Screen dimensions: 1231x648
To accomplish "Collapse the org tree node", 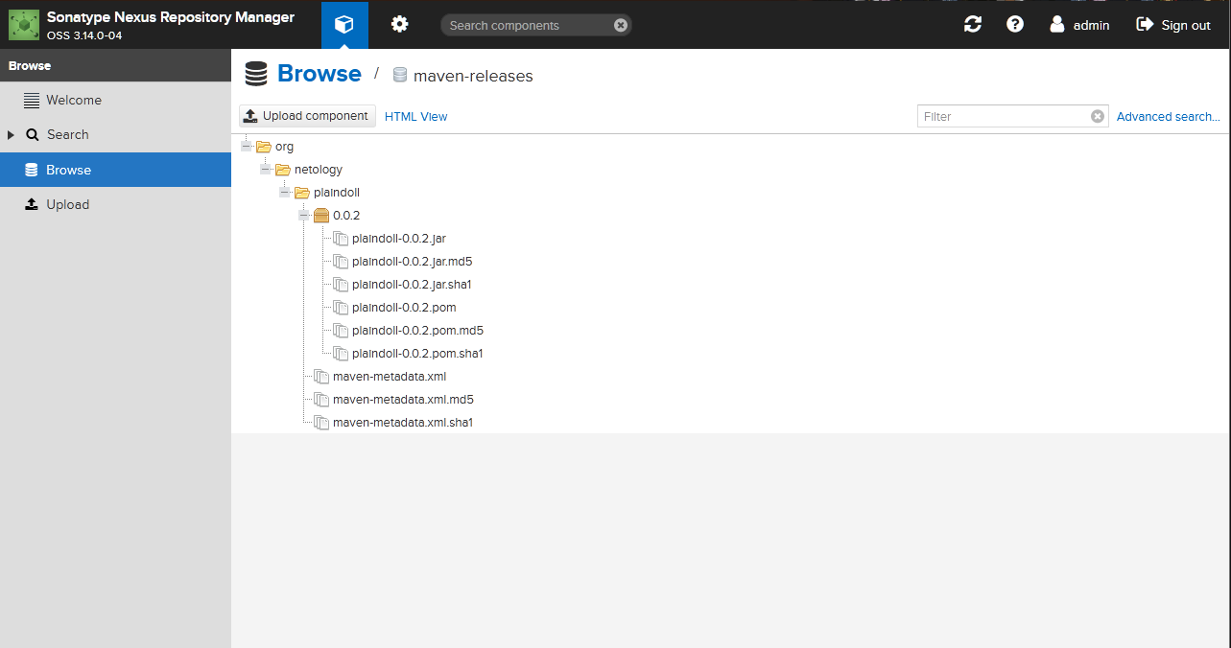I will [x=247, y=146].
